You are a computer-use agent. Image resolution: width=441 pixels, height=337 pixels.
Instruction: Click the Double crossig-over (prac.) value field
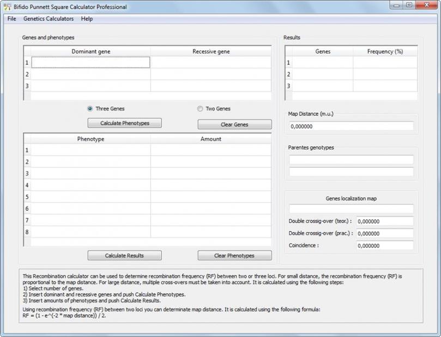[385, 234]
